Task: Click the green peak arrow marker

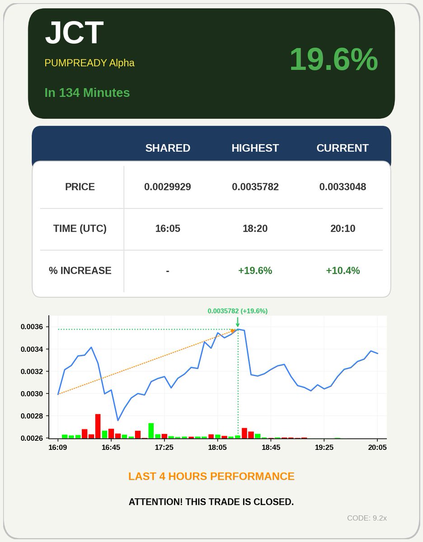Action: tap(238, 322)
